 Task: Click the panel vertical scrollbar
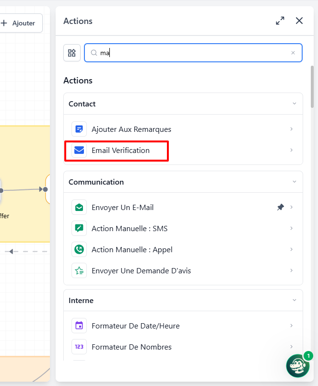tap(312, 87)
